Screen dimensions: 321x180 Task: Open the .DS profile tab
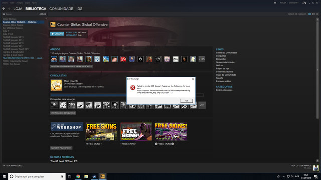tap(79, 9)
